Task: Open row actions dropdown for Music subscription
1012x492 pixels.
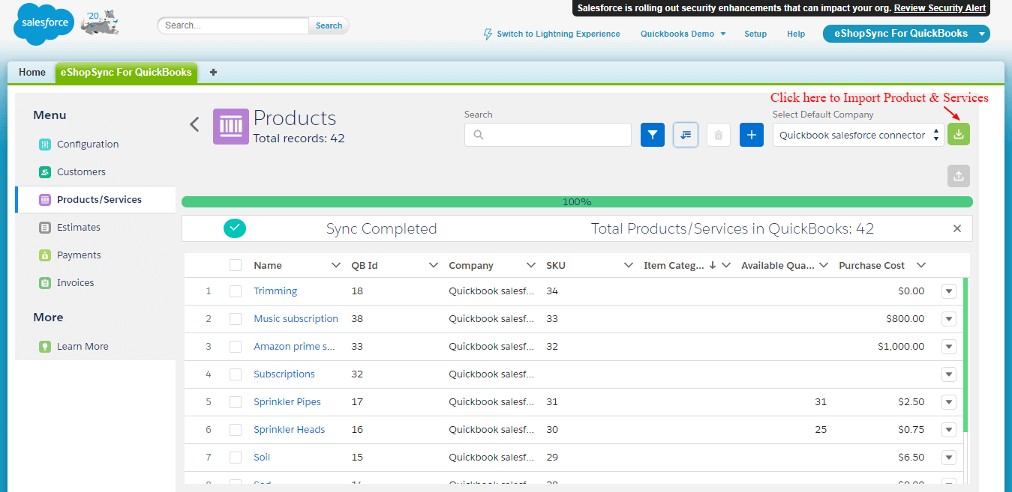Action: (x=949, y=319)
